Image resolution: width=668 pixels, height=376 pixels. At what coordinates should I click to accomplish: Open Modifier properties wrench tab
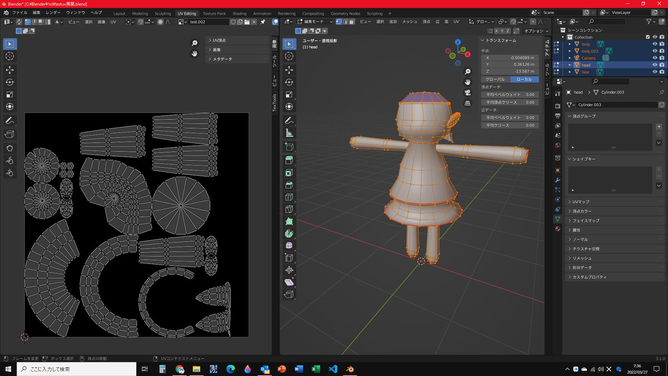[557, 180]
